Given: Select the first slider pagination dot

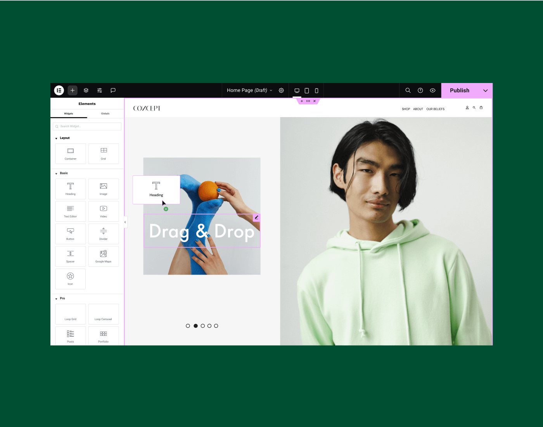Looking at the screenshot, I should [188, 326].
